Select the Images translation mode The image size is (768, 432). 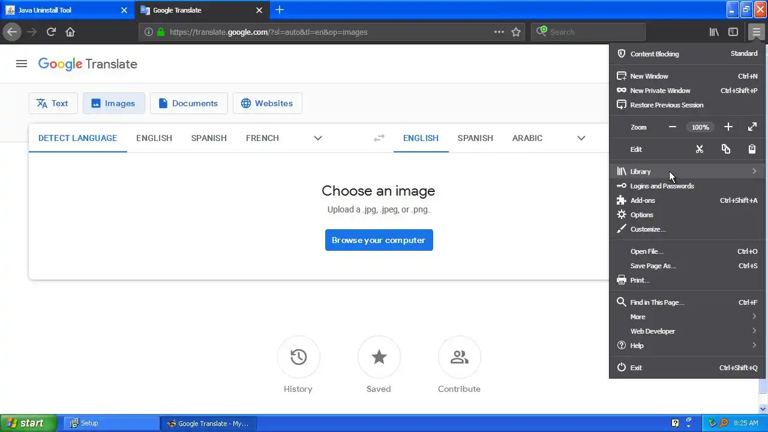coord(113,103)
